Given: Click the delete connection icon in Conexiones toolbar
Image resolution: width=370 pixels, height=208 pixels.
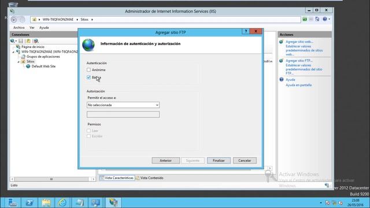Looking at the screenshot, I should pyautogui.click(x=36, y=41).
